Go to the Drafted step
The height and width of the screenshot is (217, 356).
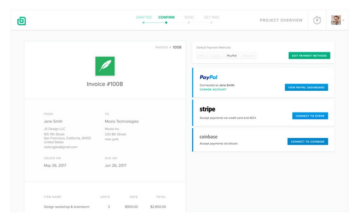[x=144, y=17]
